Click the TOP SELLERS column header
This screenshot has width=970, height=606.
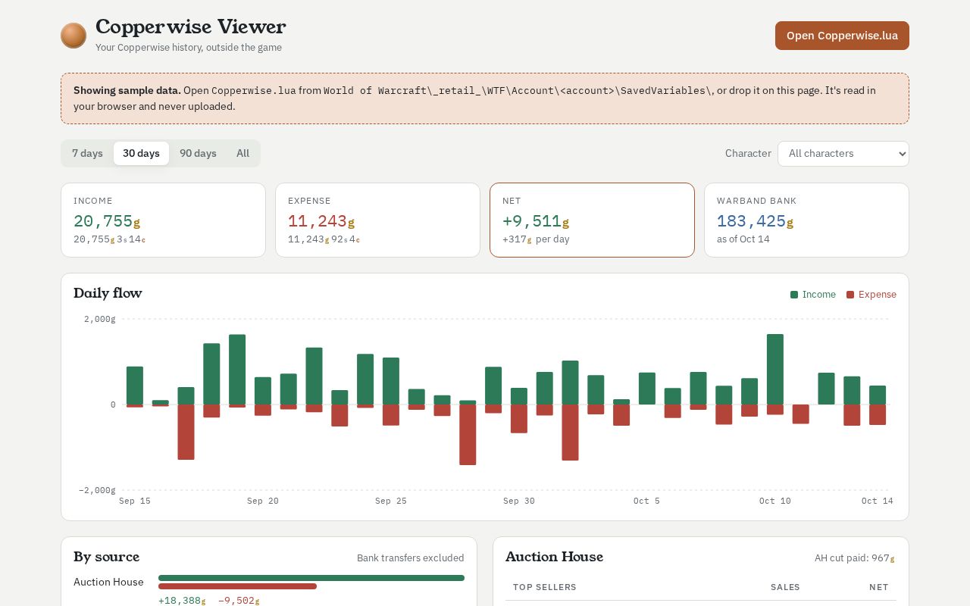click(x=545, y=587)
